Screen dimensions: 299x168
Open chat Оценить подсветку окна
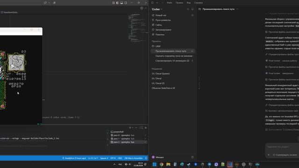[x=173, y=56]
